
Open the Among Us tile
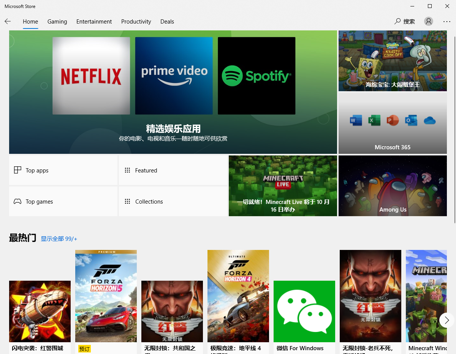pos(392,186)
